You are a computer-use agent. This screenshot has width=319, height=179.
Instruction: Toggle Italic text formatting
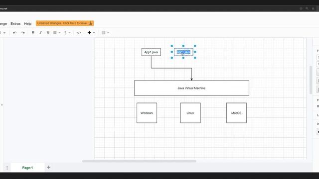pos(40,32)
